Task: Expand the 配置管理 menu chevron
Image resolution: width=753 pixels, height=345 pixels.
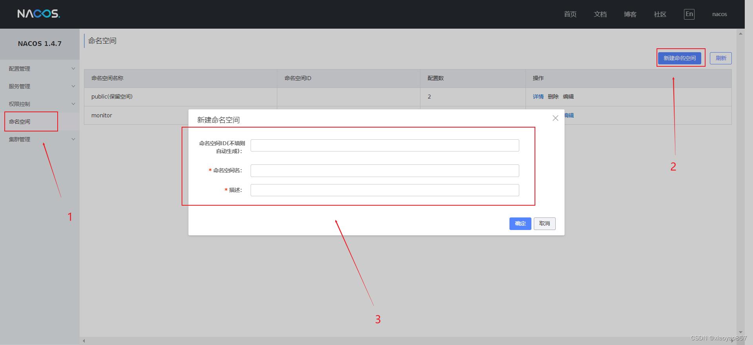Action: pyautogui.click(x=73, y=69)
